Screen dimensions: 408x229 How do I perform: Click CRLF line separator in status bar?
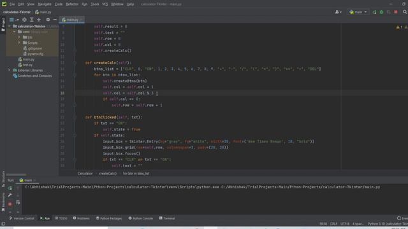[x=333, y=224]
